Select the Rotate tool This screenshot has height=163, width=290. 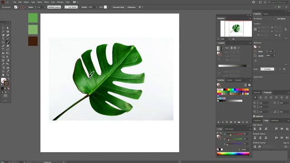(x=3, y=49)
